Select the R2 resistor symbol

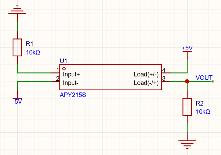tap(187, 107)
